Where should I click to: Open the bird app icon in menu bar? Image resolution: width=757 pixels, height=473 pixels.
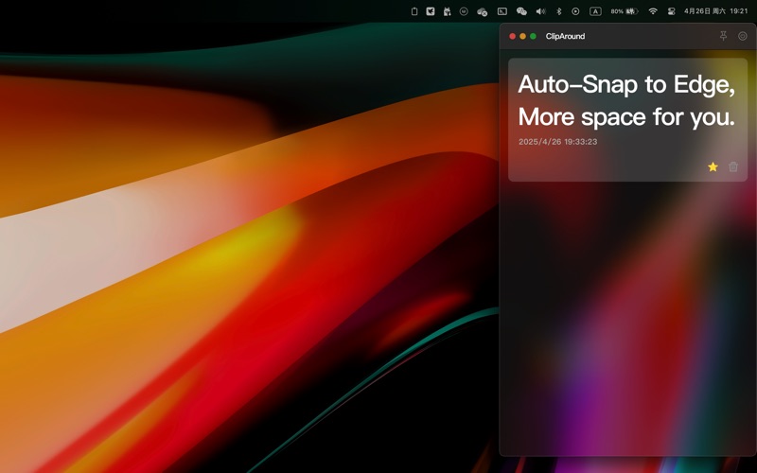[431, 11]
